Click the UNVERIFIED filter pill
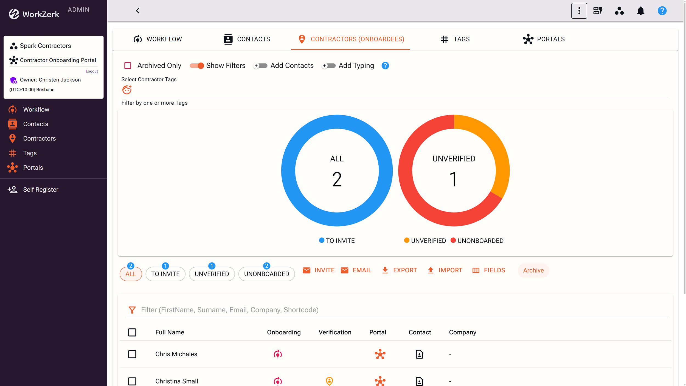 (212, 274)
